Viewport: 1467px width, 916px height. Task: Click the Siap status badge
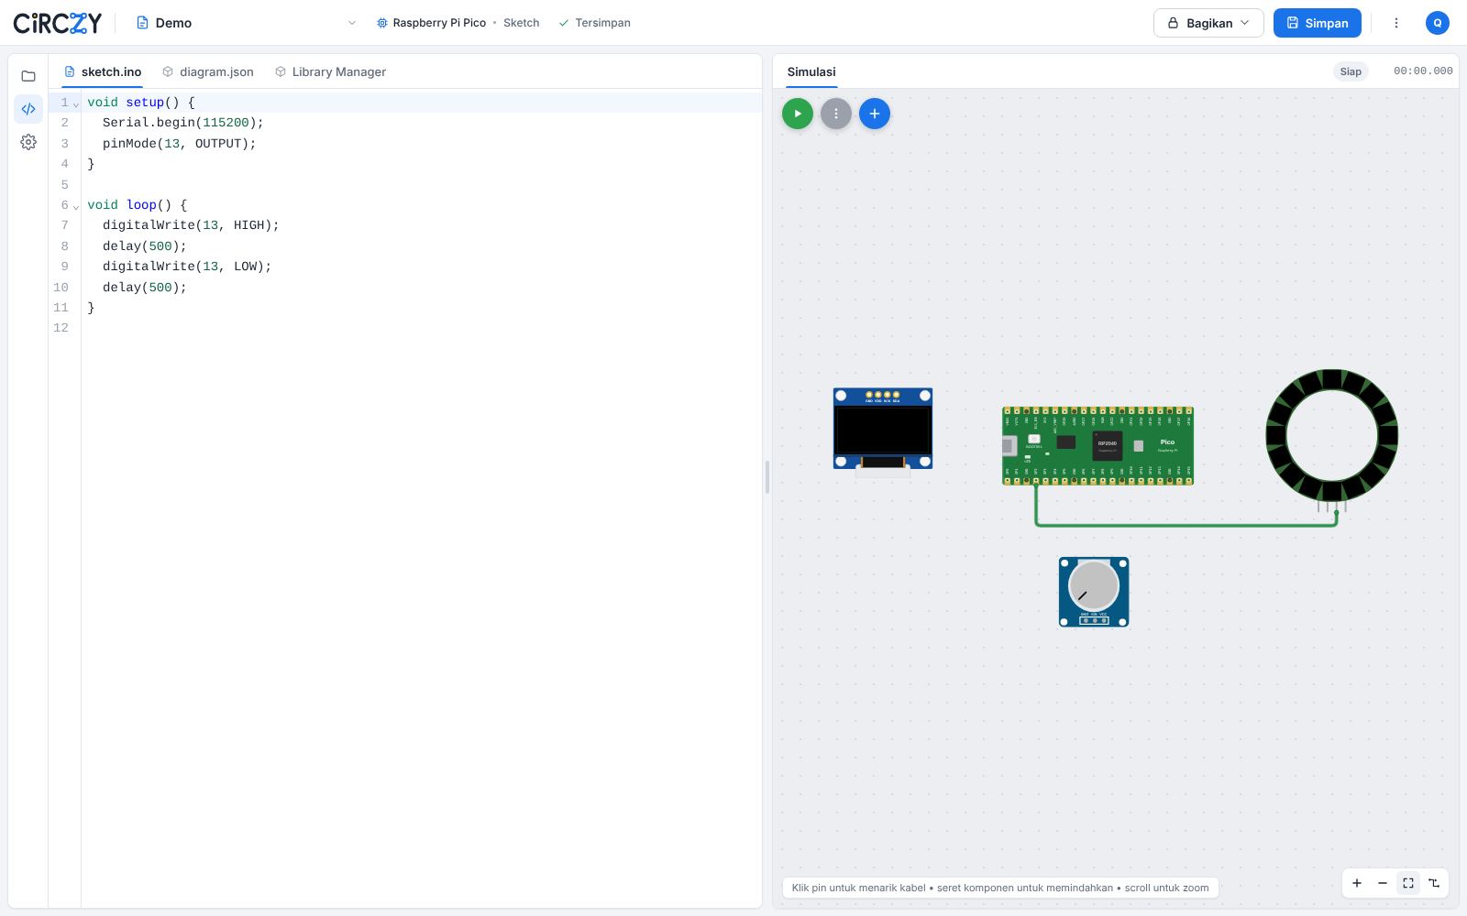[1351, 71]
